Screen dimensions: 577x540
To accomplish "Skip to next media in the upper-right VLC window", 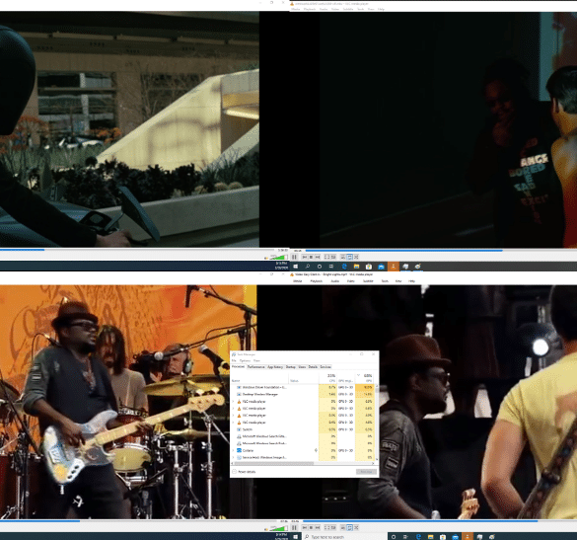I will pyautogui.click(x=318, y=257).
